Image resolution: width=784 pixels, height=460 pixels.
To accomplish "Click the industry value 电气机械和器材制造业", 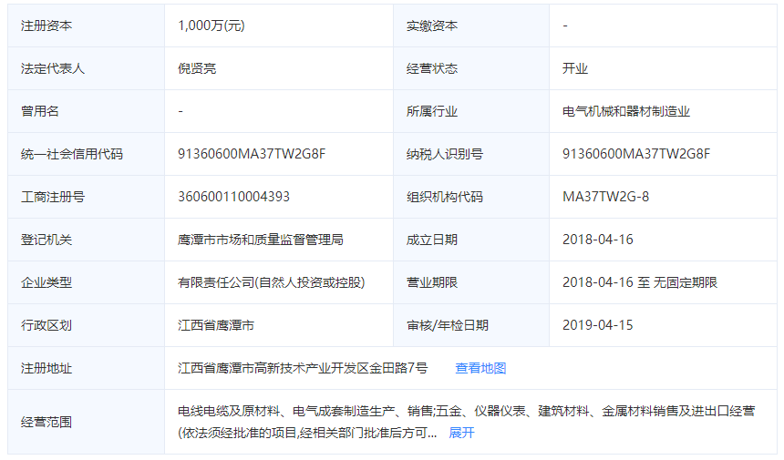I will pos(626,111).
